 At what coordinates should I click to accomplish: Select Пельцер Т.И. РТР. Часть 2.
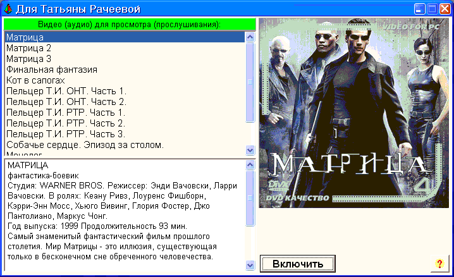pos(66,123)
